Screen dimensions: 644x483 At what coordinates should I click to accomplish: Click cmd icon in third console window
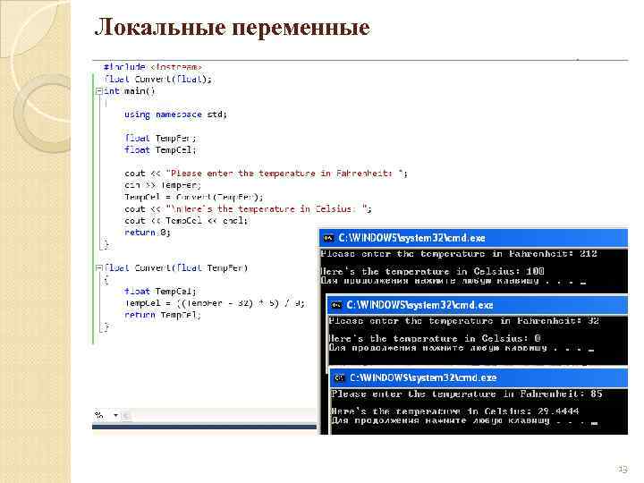[340, 377]
